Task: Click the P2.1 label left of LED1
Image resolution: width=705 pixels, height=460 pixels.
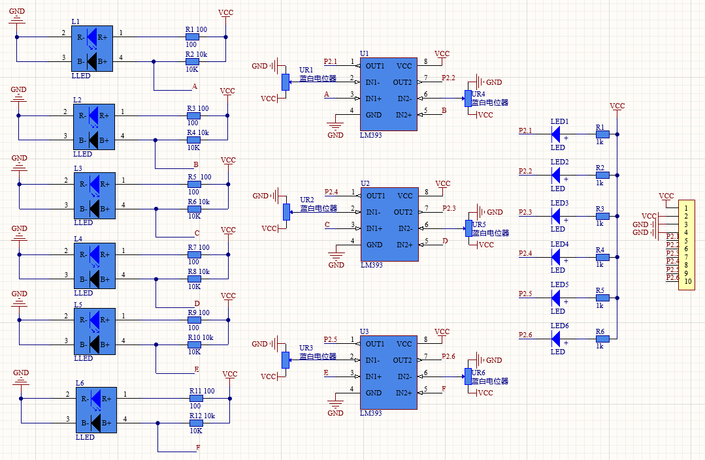Action: click(x=525, y=130)
